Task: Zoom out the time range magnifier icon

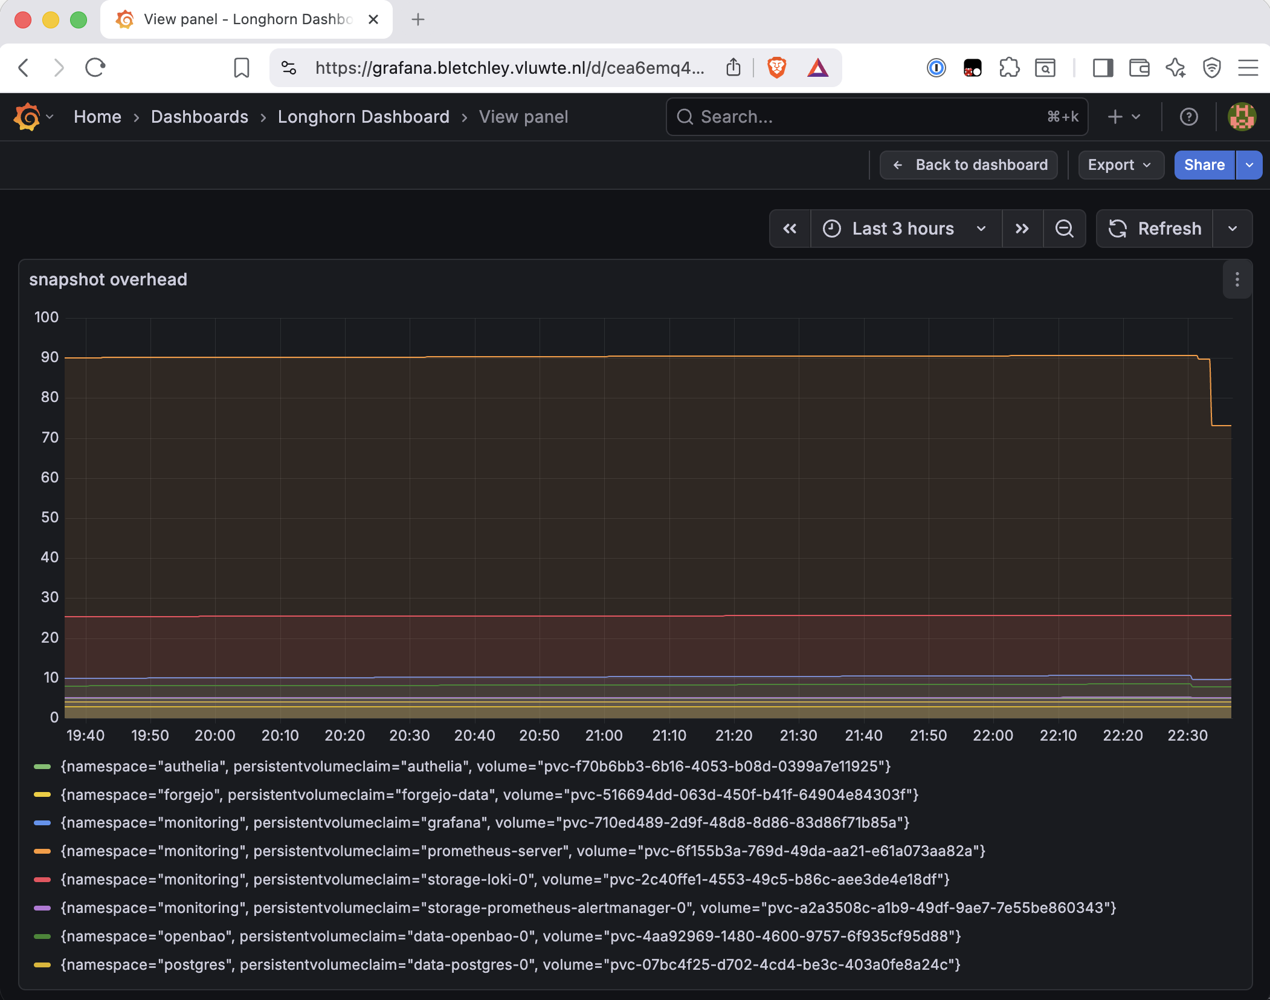Action: tap(1065, 229)
